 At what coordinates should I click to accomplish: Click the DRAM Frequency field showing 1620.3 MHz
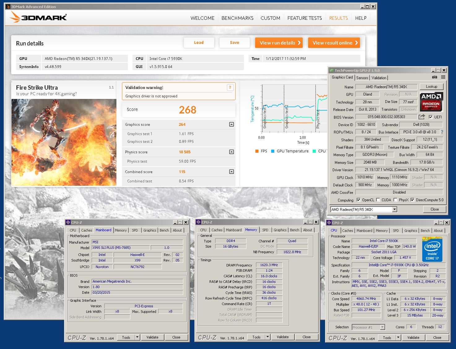(x=269, y=265)
